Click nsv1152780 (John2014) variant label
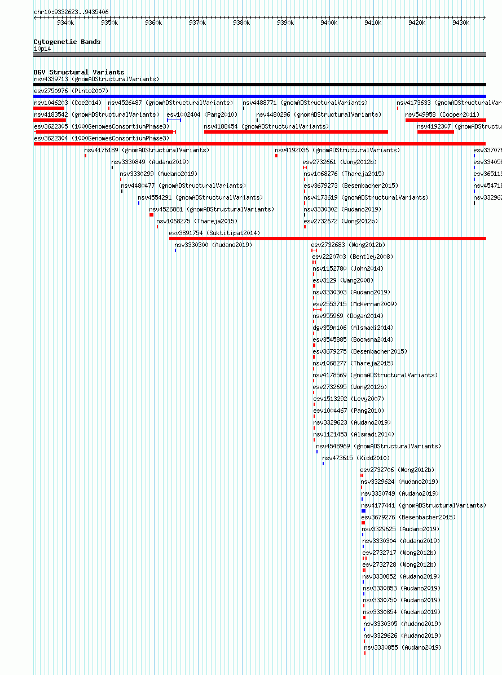502x675 pixels. 348,268
